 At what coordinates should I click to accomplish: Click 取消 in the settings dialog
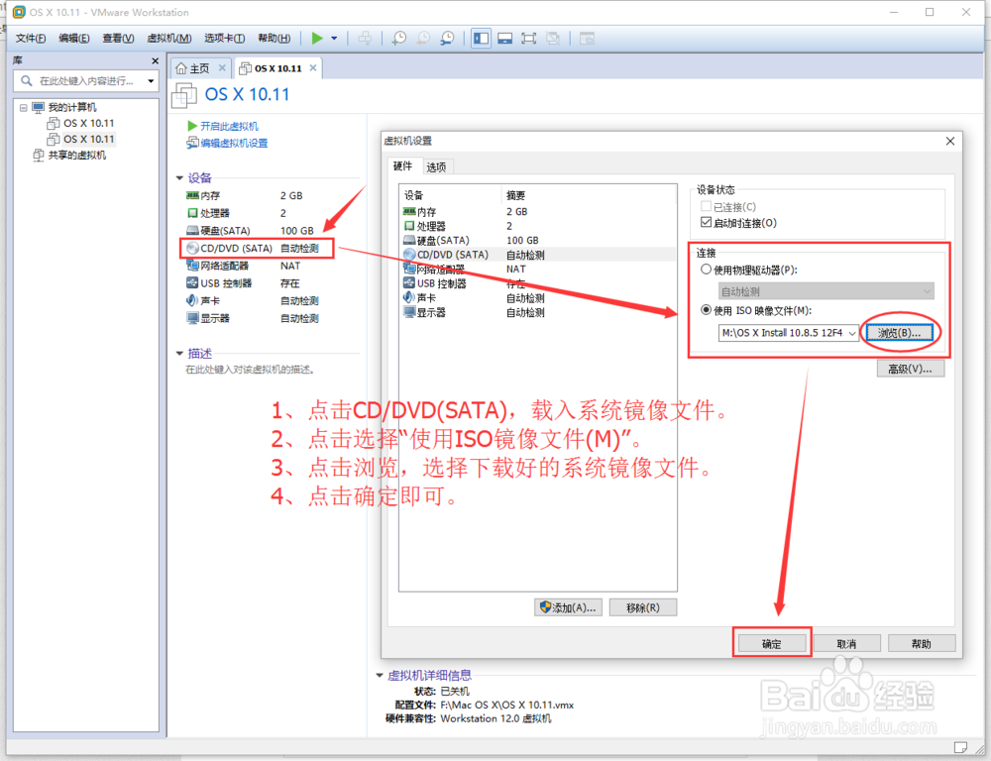point(846,643)
